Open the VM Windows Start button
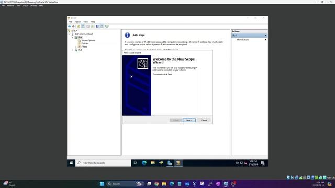Viewport: 335px width, 188px height. click(x=71, y=163)
